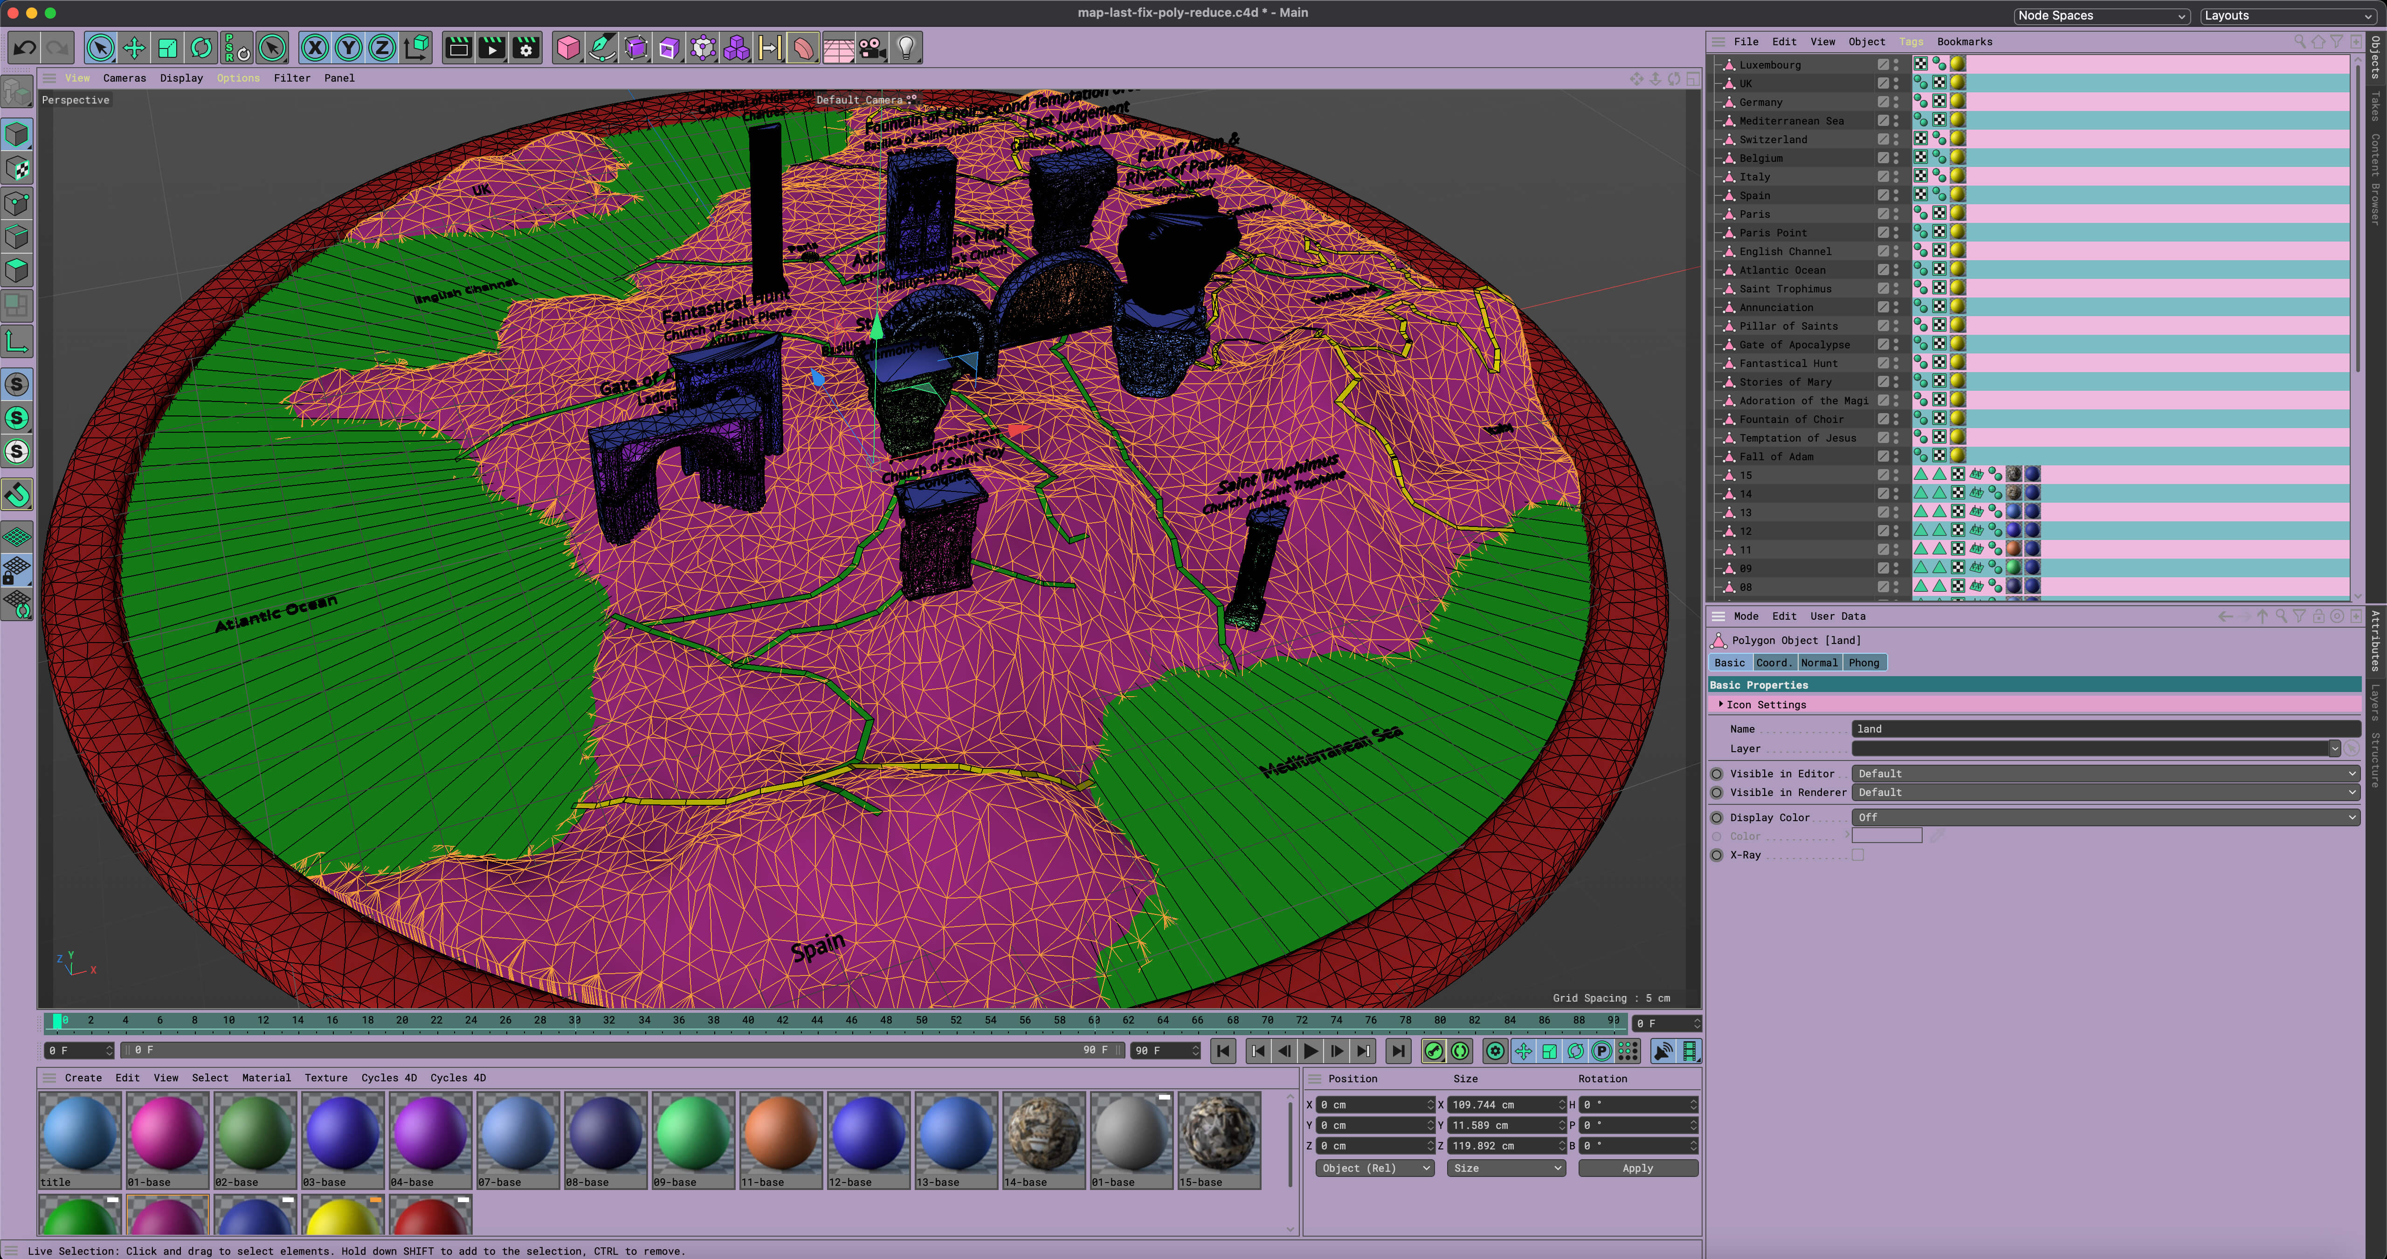
Task: Activate the Rotate tool
Action: pyautogui.click(x=202, y=47)
